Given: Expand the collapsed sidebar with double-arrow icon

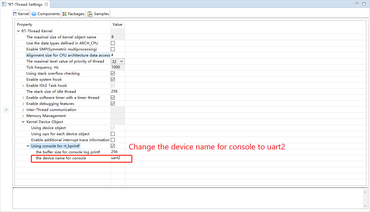Looking at the screenshot, I should coord(6,110).
